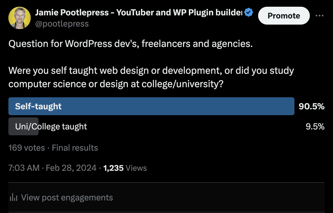
Task: Select the gray Uni/College taught poll bar
Action: 23,126
